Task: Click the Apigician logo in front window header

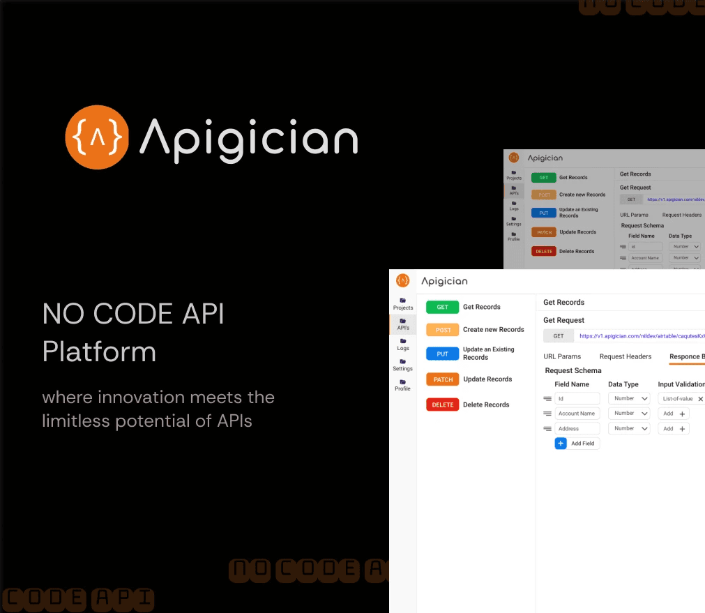Action: point(403,280)
